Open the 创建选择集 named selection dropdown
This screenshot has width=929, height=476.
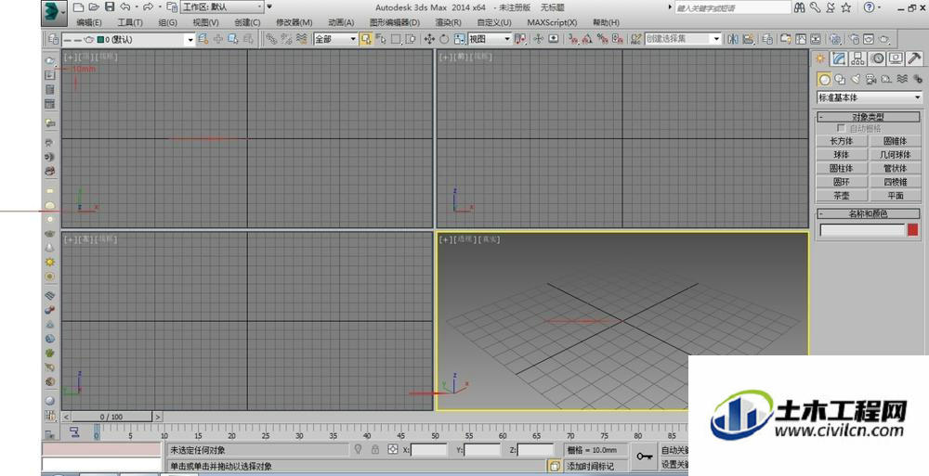[683, 39]
